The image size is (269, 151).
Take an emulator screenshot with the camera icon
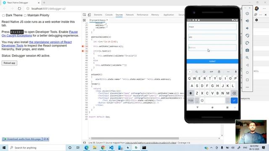coord(247,50)
